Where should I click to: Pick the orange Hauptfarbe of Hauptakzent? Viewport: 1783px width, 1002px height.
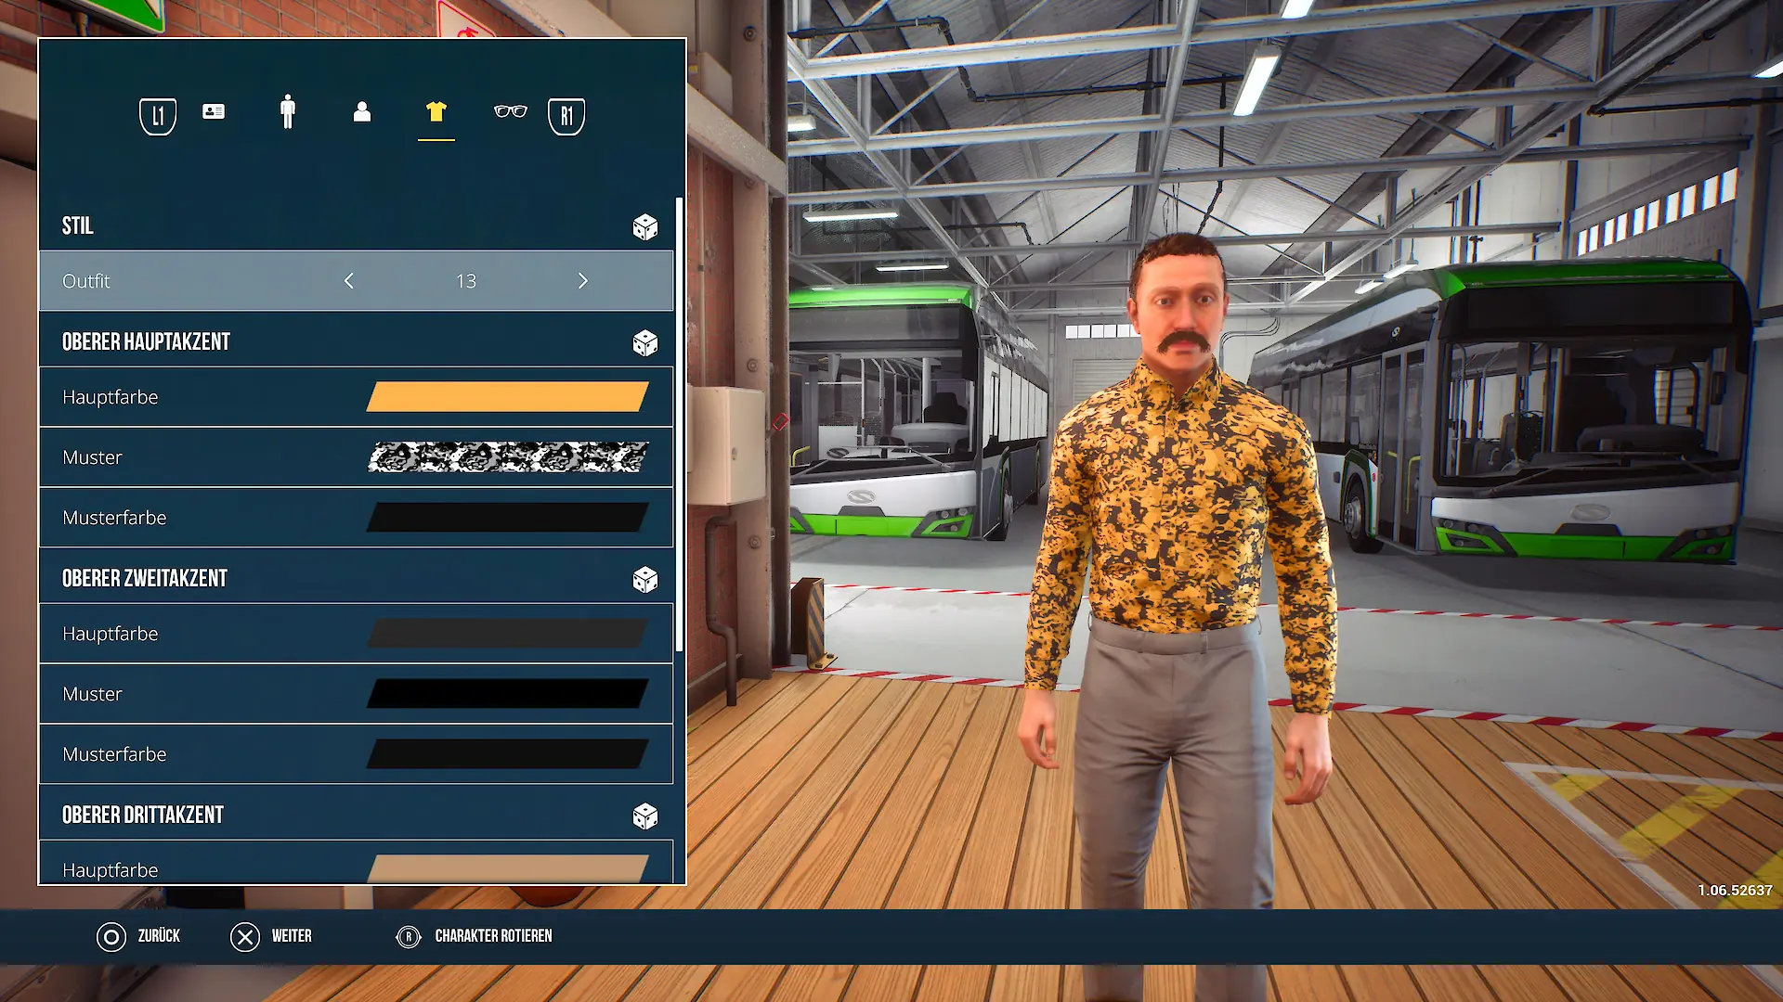pos(508,397)
